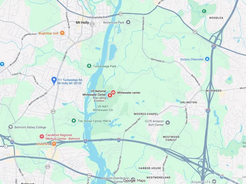Click the shopping cart icon at left edge
The image size is (246, 184).
coord(2,64)
